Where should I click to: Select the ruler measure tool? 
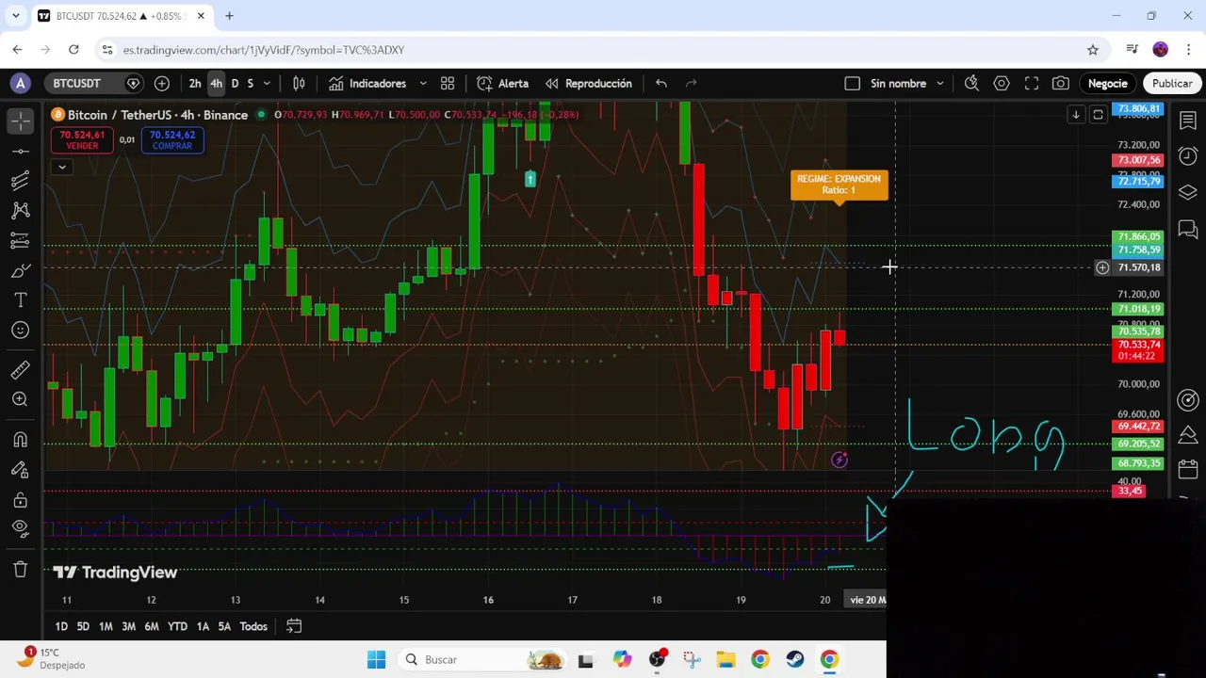click(x=20, y=370)
